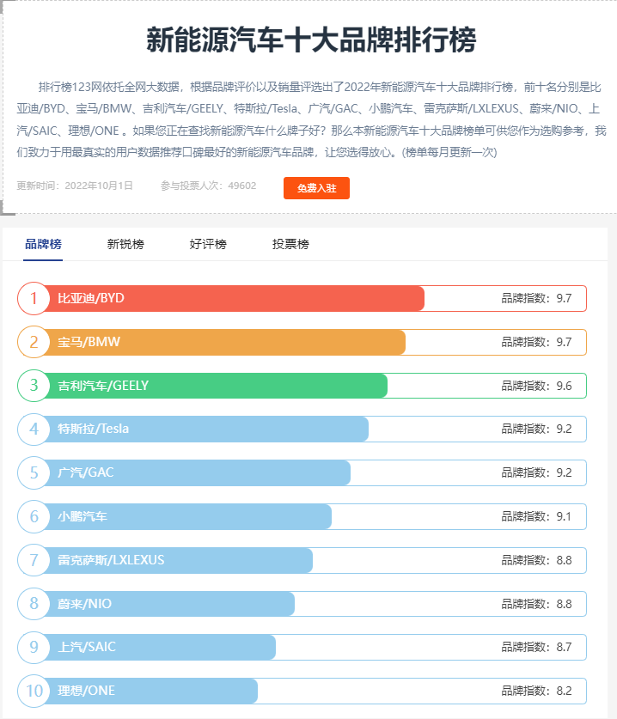Click rank badge number 6
This screenshot has height=719, width=617.
tap(34, 517)
